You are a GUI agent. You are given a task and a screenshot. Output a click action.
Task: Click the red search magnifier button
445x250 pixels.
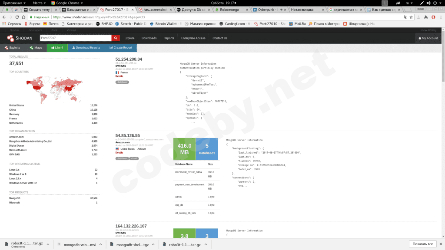116,38
